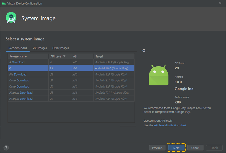Click the Android API R (Google Play) cell
This screenshot has width=226, height=153.
coord(114,62)
